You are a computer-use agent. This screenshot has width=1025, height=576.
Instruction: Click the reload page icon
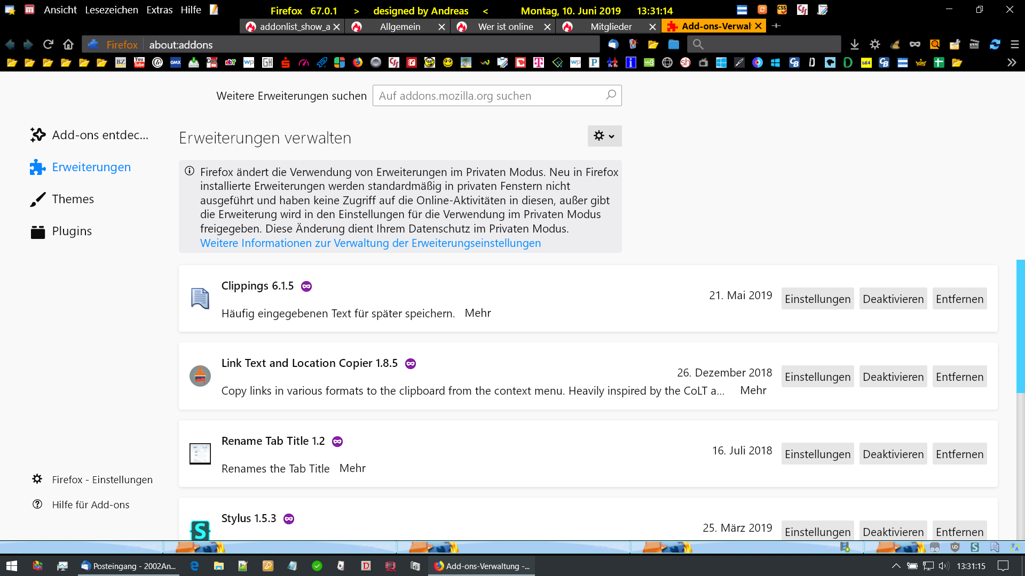click(x=48, y=44)
